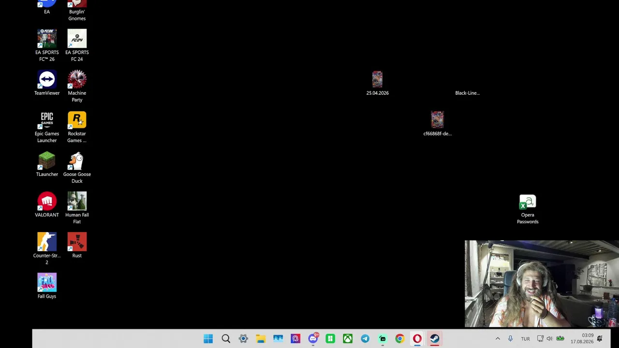Open network settings from tray

pos(540,339)
